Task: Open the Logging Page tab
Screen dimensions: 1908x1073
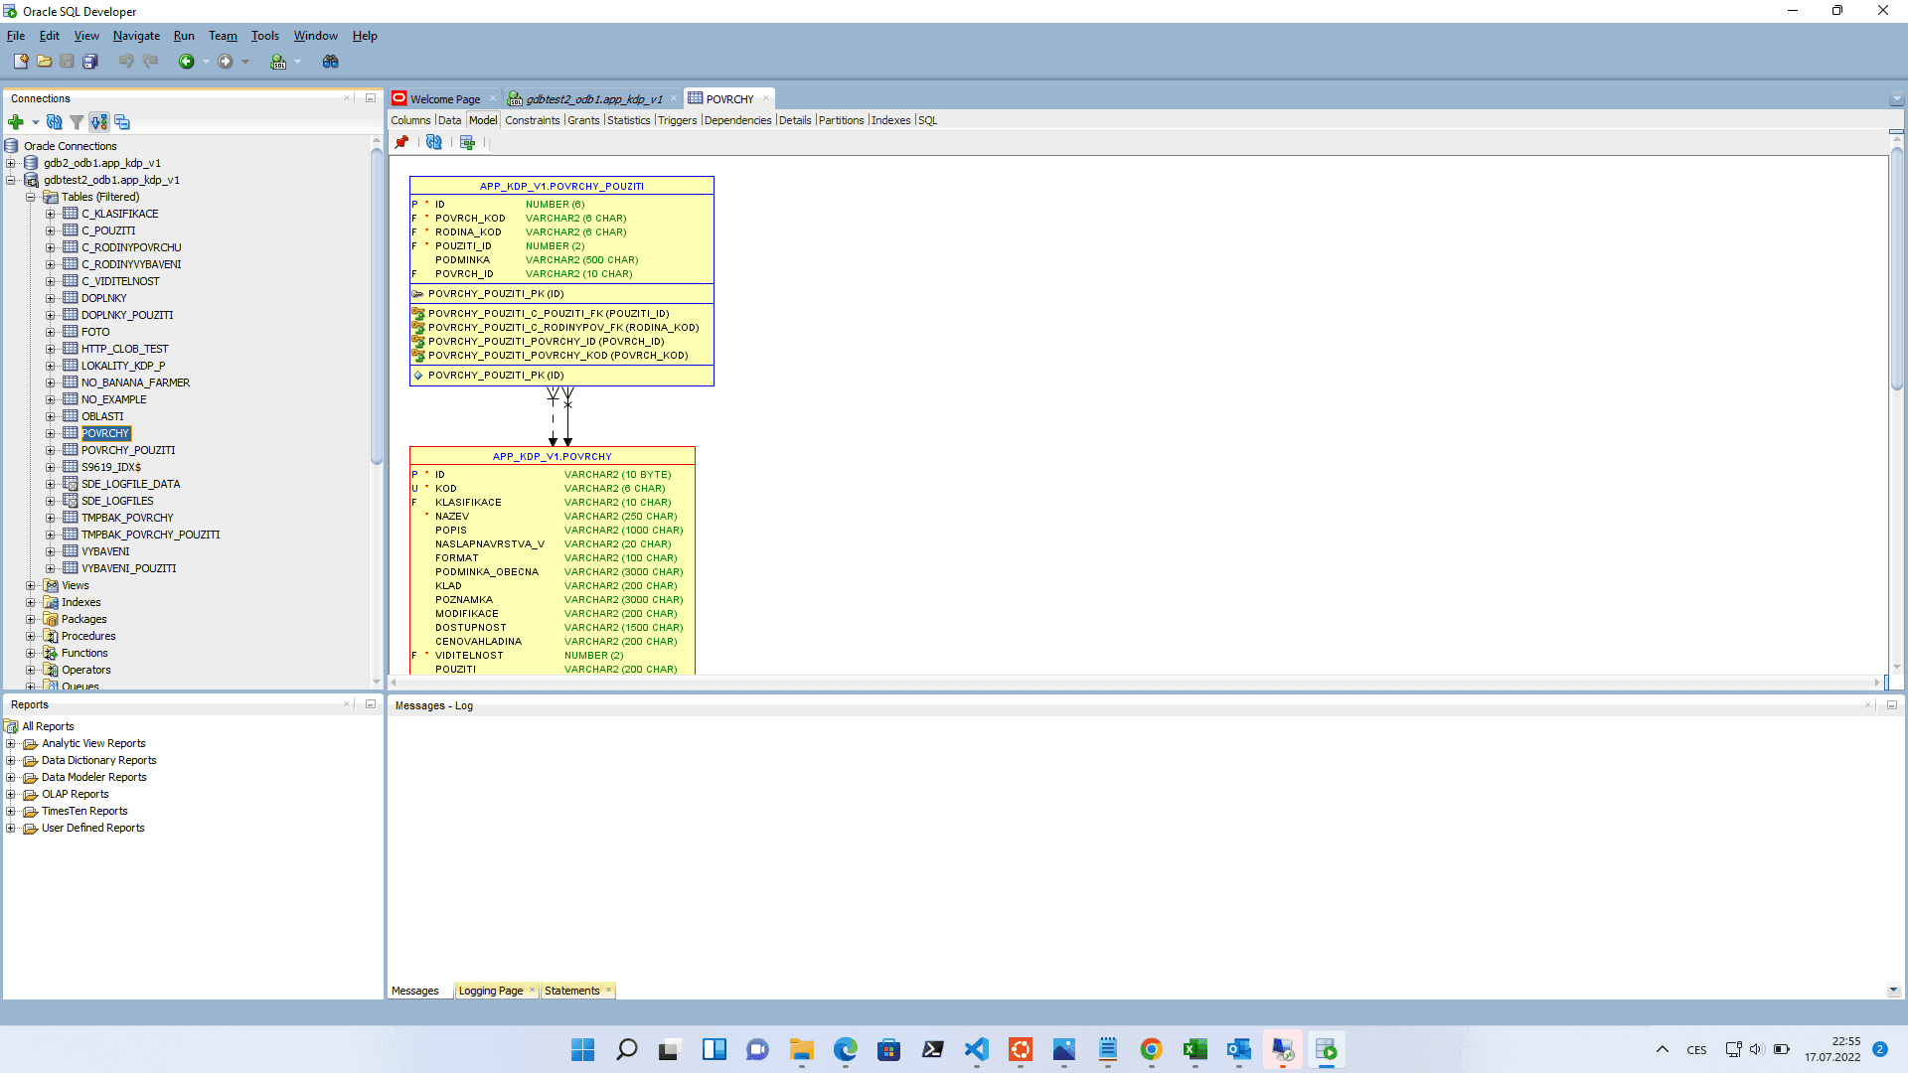Action: [x=490, y=991]
